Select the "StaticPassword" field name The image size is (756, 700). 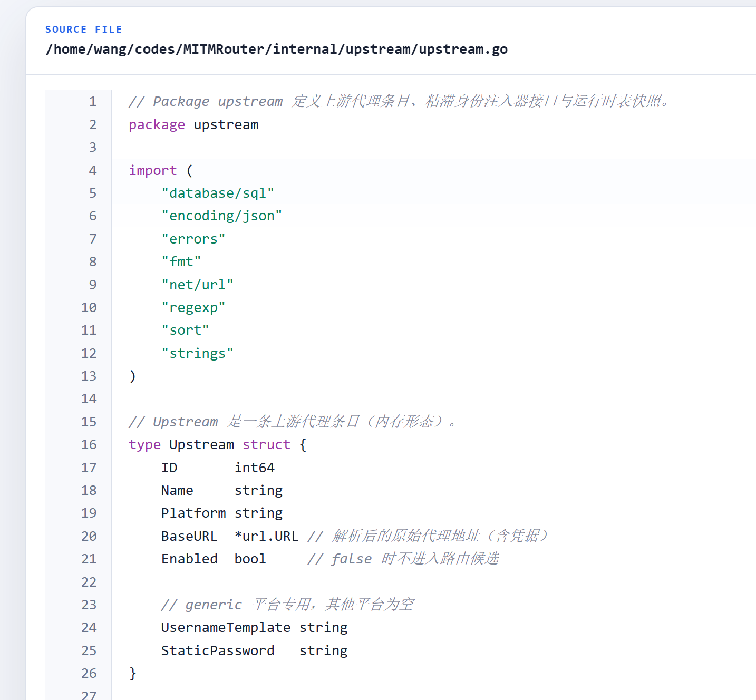(x=218, y=650)
